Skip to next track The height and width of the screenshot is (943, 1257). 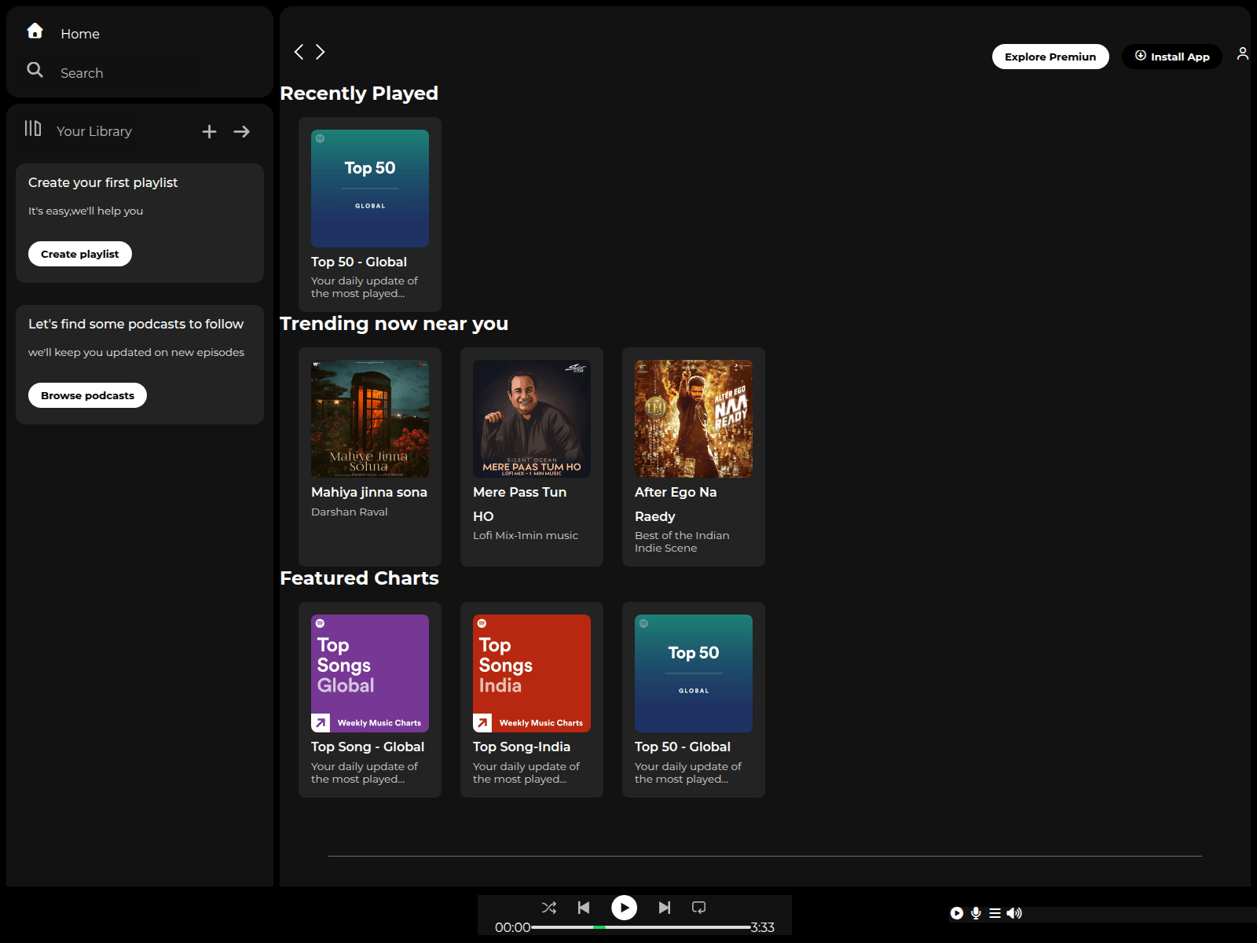(665, 908)
